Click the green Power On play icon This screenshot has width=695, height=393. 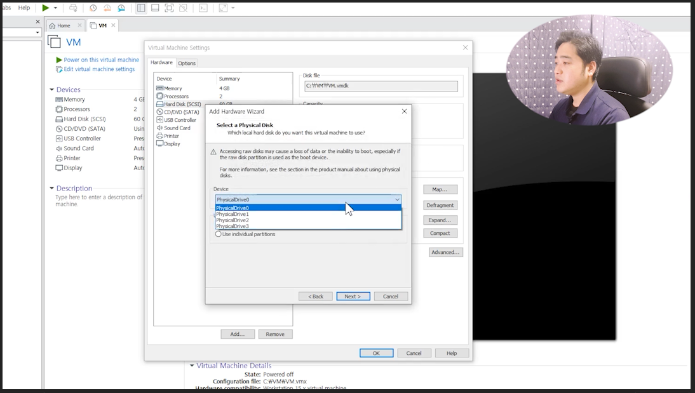[x=46, y=8]
